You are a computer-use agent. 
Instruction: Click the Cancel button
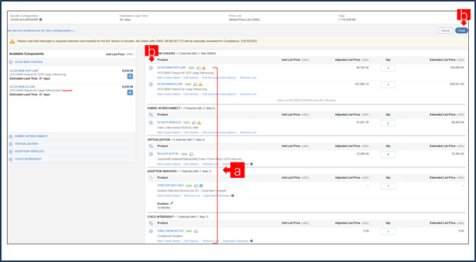(446, 30)
